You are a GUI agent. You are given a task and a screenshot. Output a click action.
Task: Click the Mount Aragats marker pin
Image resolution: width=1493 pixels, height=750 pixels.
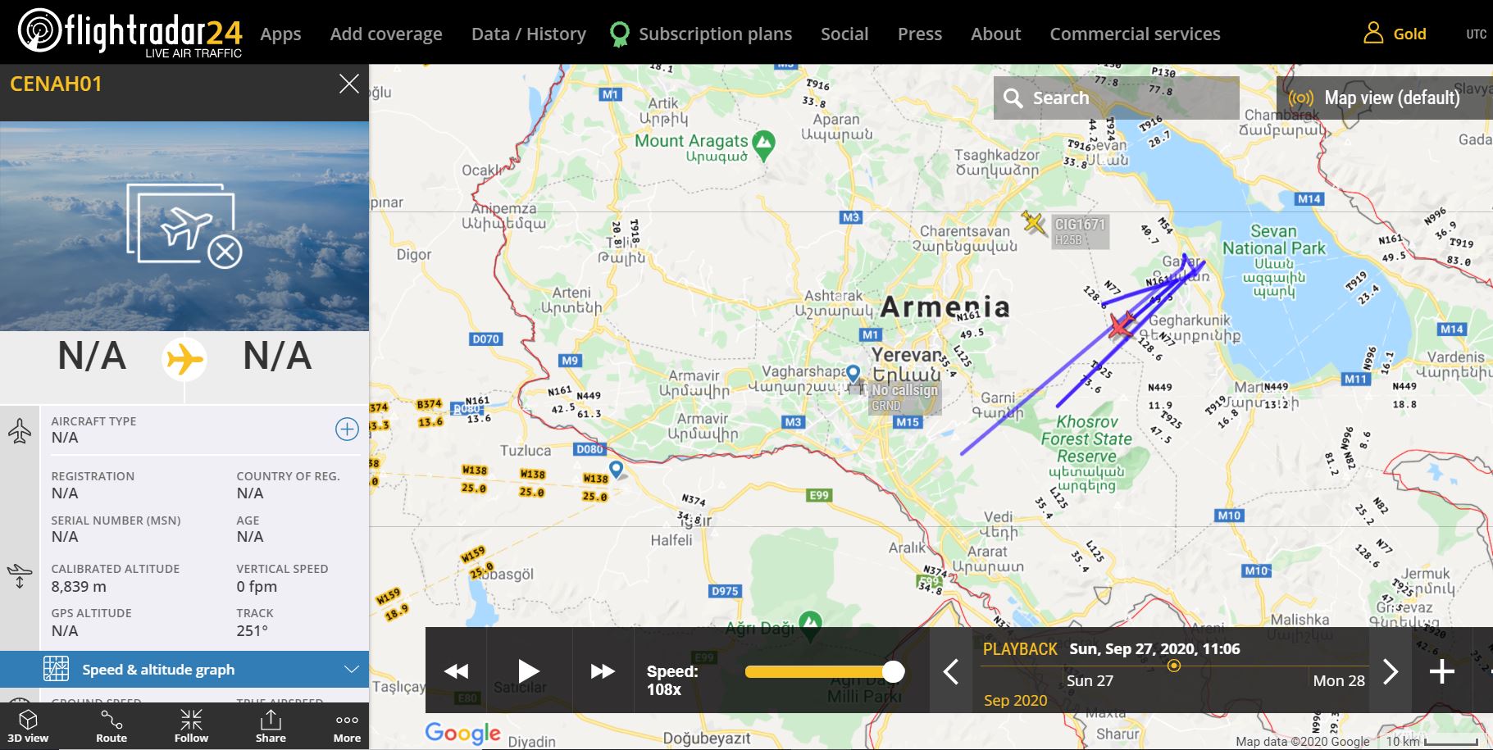[x=763, y=145]
